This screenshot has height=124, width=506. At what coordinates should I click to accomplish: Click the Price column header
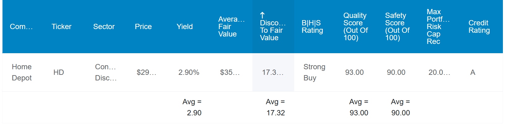(143, 27)
